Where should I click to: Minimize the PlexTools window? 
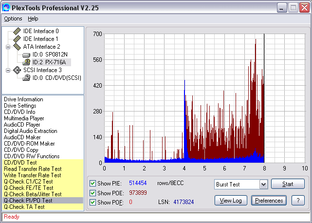(281, 8)
